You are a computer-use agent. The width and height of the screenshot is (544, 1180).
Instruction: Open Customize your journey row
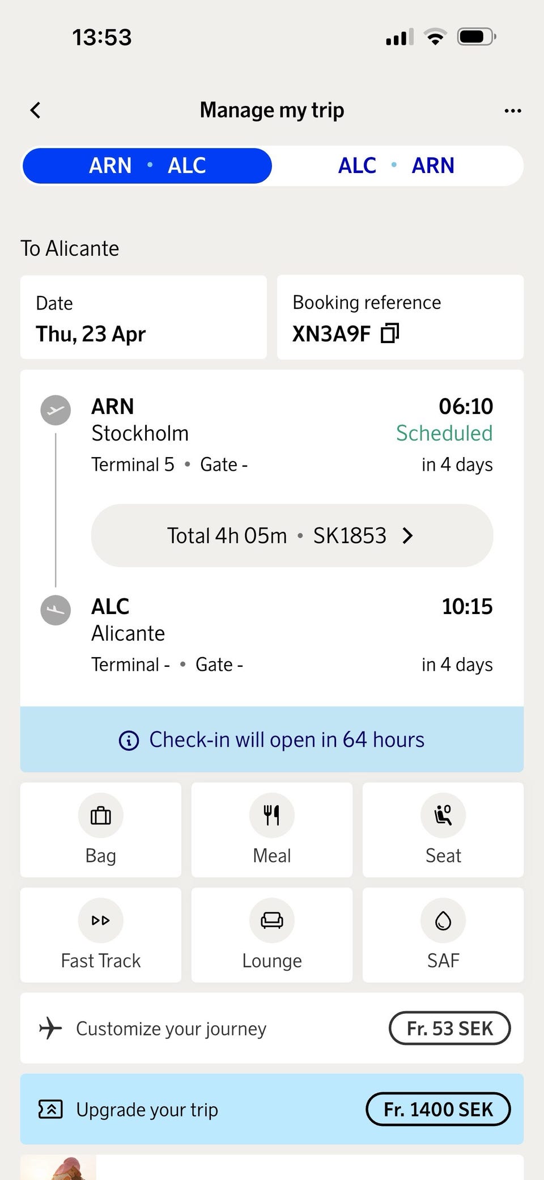tap(171, 1028)
